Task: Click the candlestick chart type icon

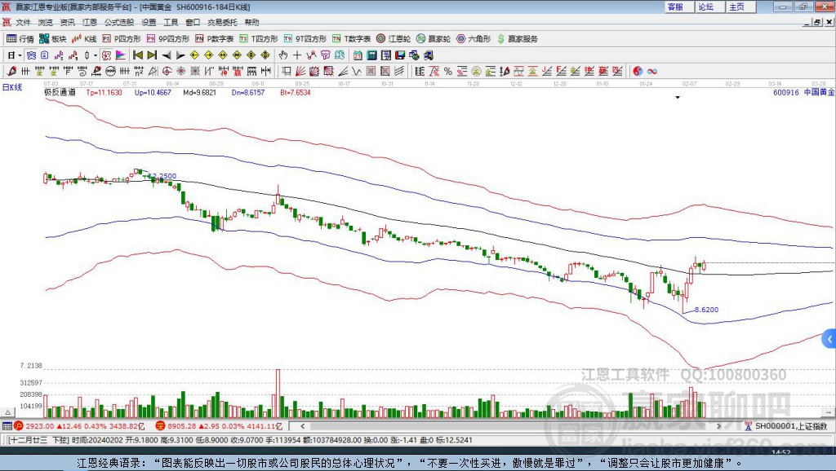Action: [87, 55]
